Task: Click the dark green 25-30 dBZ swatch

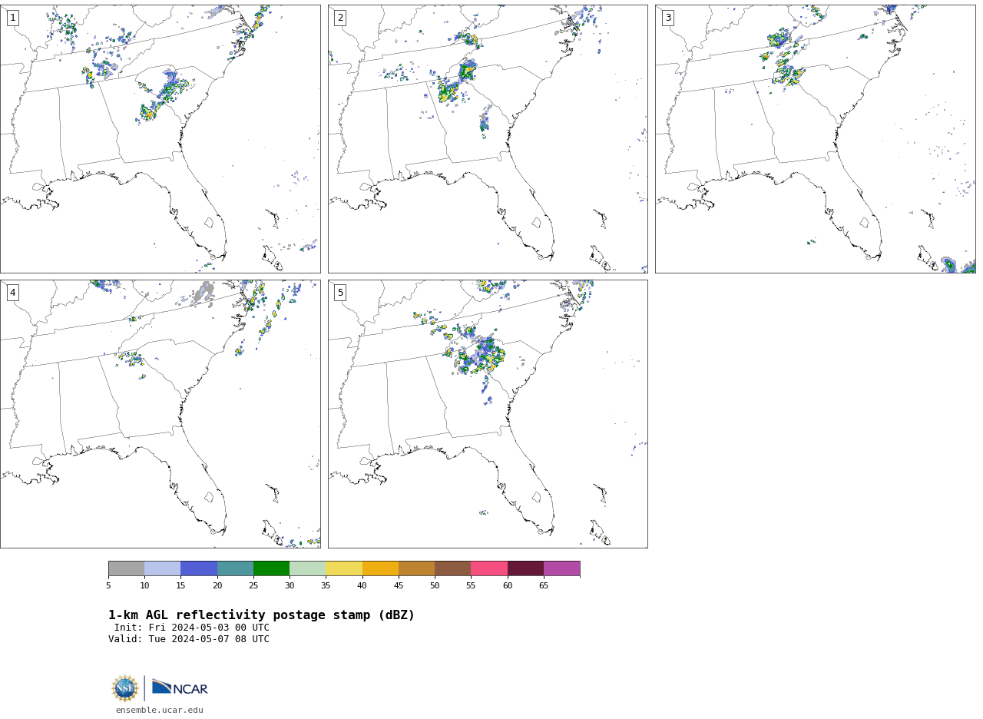Action: (271, 568)
